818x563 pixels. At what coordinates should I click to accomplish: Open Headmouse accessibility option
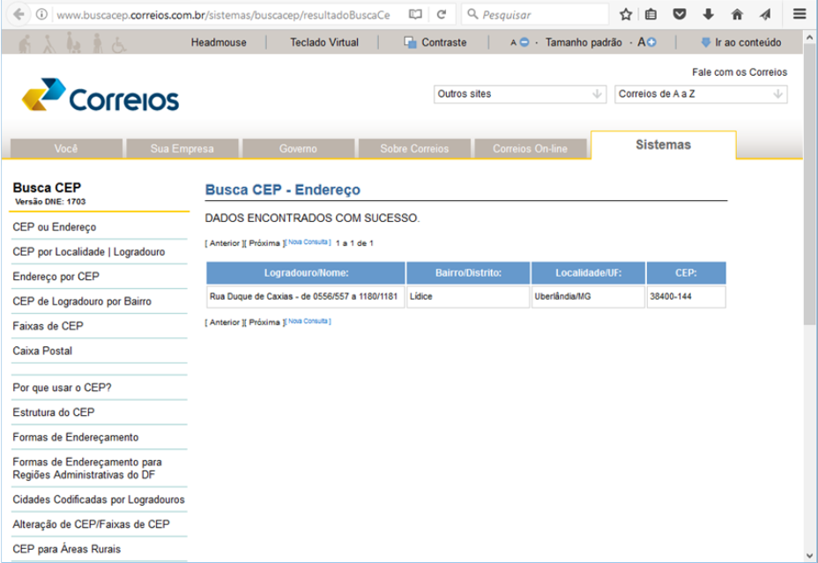pyautogui.click(x=219, y=43)
